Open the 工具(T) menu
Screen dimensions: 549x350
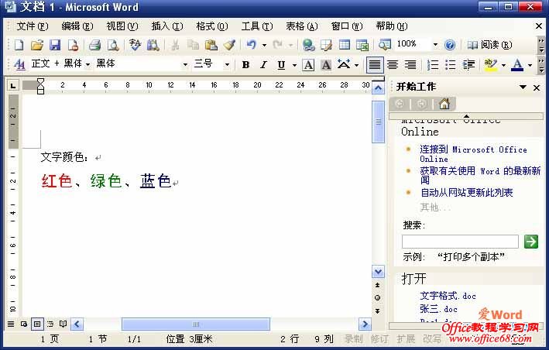point(257,26)
